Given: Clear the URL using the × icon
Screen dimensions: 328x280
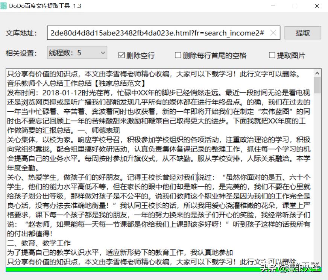Looking at the screenshot, I should pyautogui.click(x=273, y=33).
